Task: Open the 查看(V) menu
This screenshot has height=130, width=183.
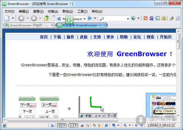Action: [38, 12]
